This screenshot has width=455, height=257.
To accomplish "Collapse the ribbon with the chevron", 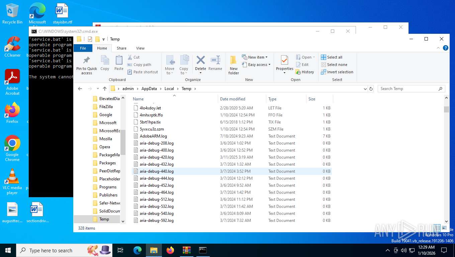I will [x=439, y=48].
